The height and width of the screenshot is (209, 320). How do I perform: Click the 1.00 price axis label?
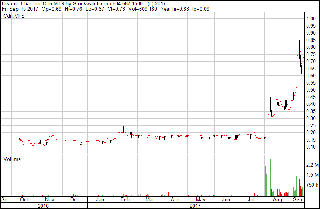(311, 18)
